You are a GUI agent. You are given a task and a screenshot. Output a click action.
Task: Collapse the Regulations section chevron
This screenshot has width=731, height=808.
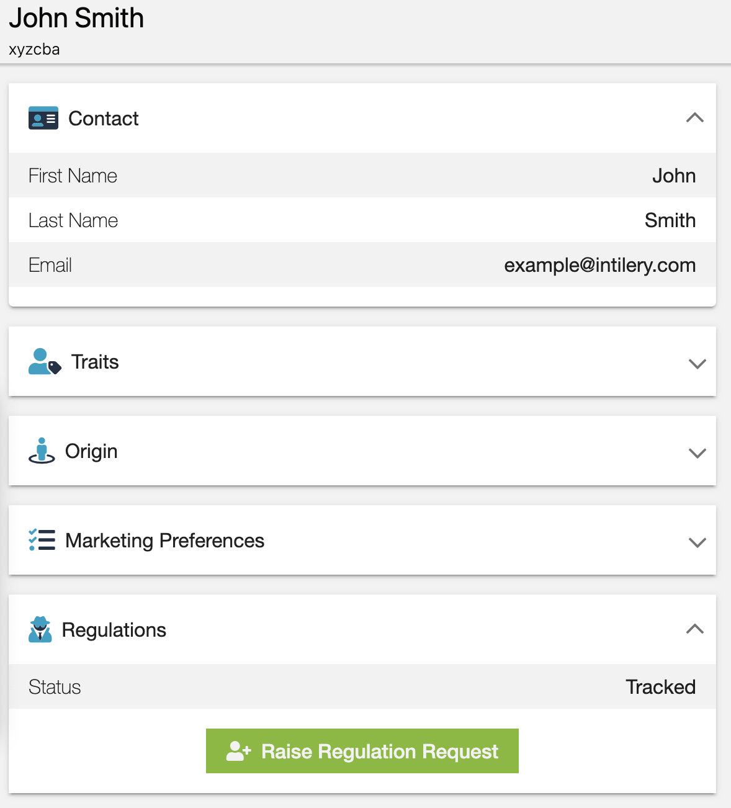click(695, 629)
